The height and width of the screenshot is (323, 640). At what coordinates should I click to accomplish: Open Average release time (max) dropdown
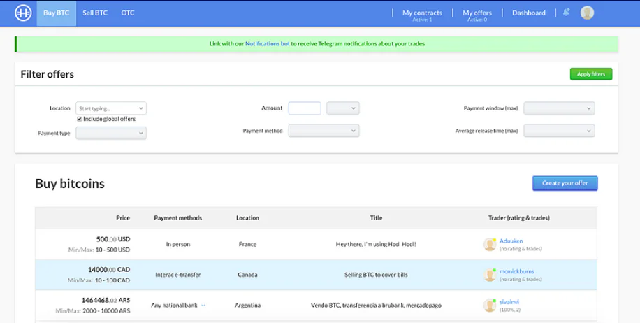[559, 131]
